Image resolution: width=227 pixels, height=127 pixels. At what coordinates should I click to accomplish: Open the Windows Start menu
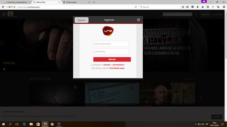pos(3,124)
